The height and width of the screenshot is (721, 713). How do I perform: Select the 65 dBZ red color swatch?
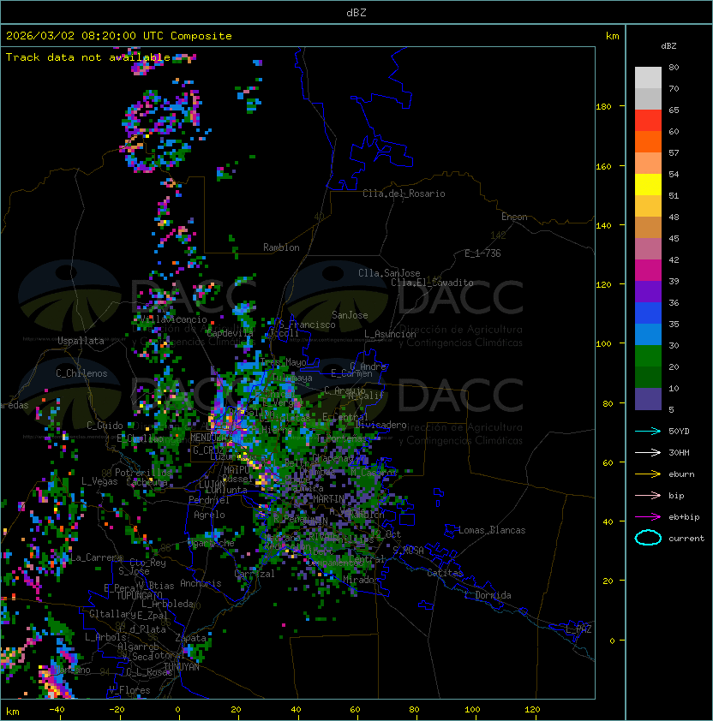click(648, 120)
